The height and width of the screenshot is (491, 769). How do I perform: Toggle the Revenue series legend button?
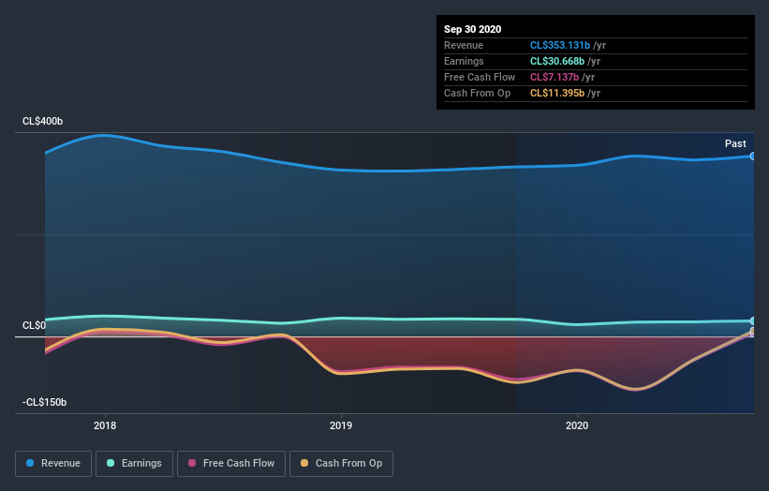pos(53,464)
